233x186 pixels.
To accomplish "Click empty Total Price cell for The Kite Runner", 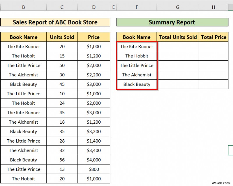I will (x=213, y=46).
